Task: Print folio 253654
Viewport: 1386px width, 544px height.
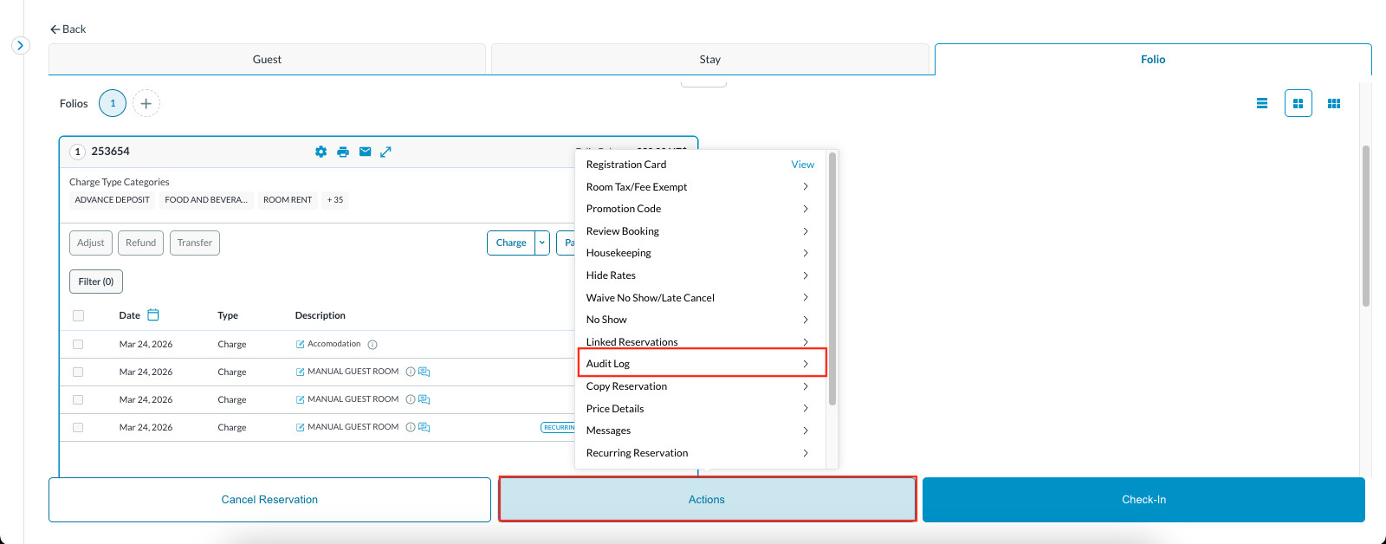Action: click(343, 152)
